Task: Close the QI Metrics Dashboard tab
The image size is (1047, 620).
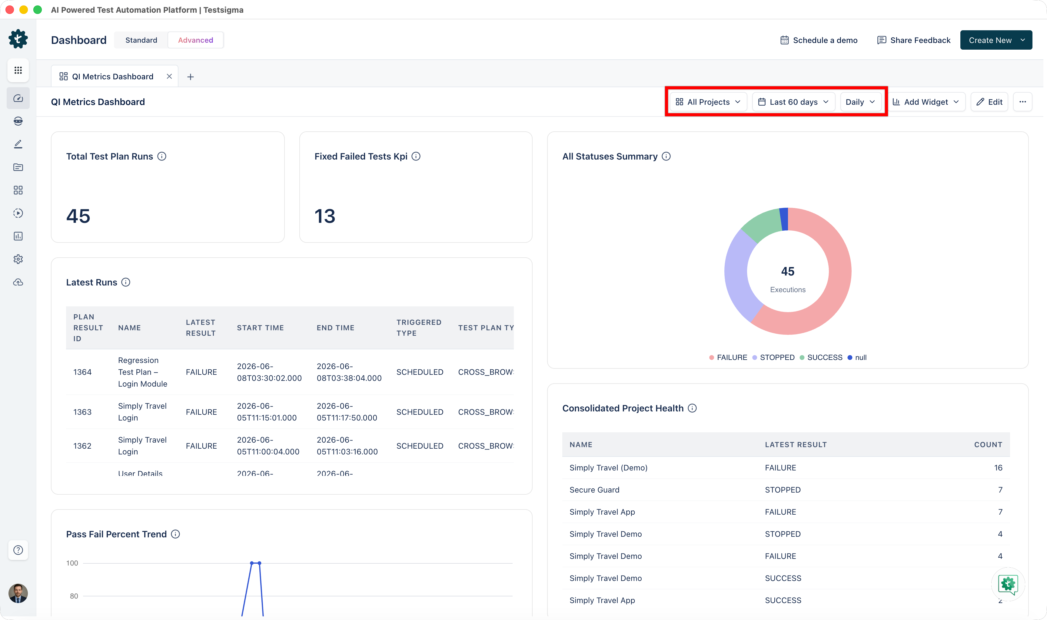Action: [169, 77]
